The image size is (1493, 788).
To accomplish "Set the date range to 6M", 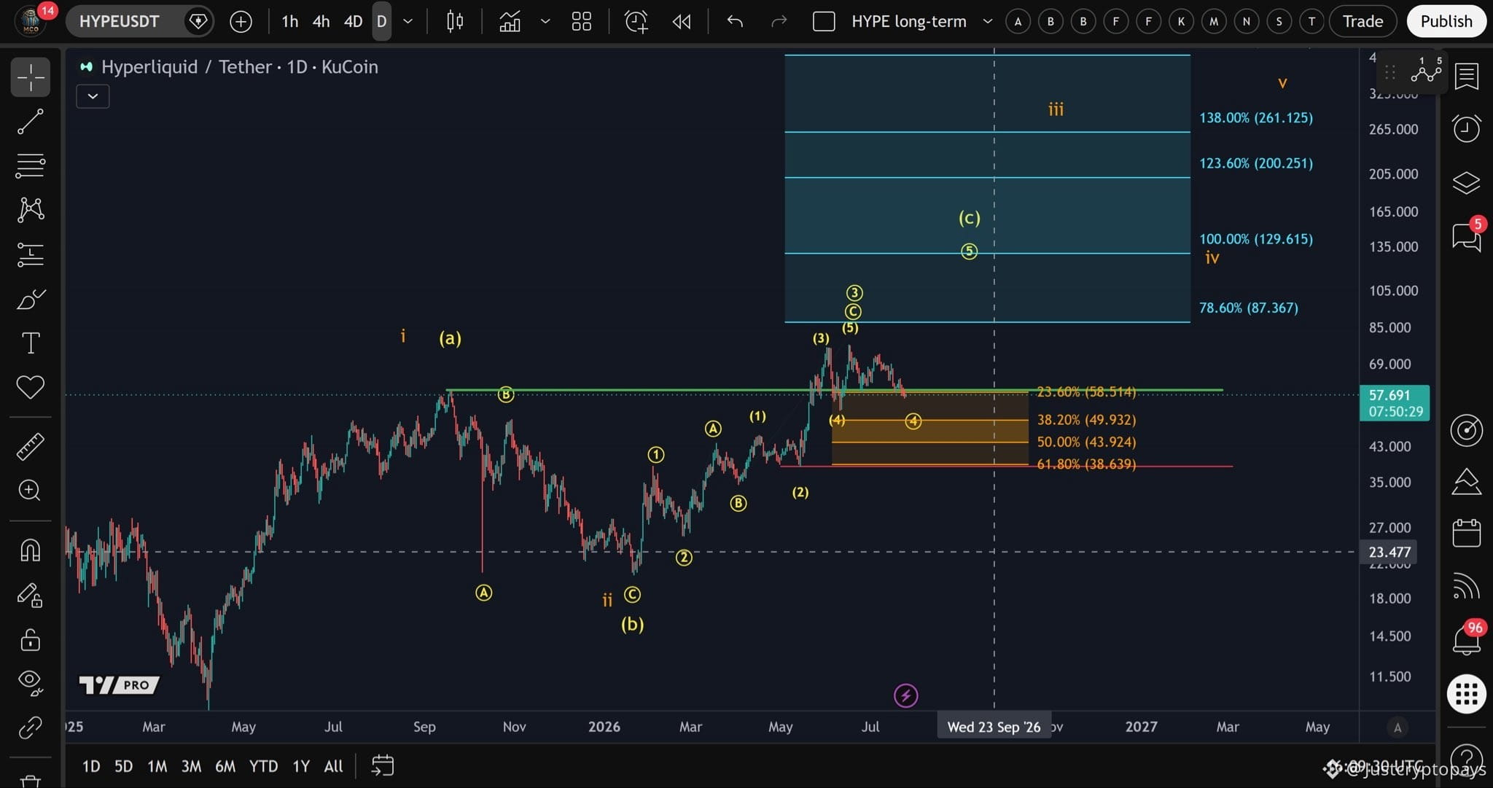I will click(x=225, y=766).
